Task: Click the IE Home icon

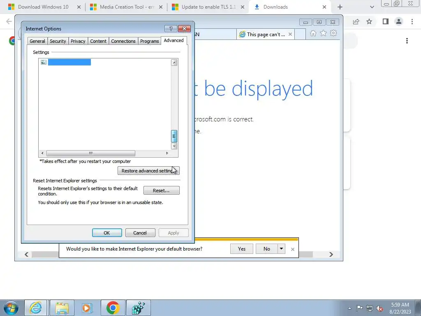Action: tap(313, 33)
